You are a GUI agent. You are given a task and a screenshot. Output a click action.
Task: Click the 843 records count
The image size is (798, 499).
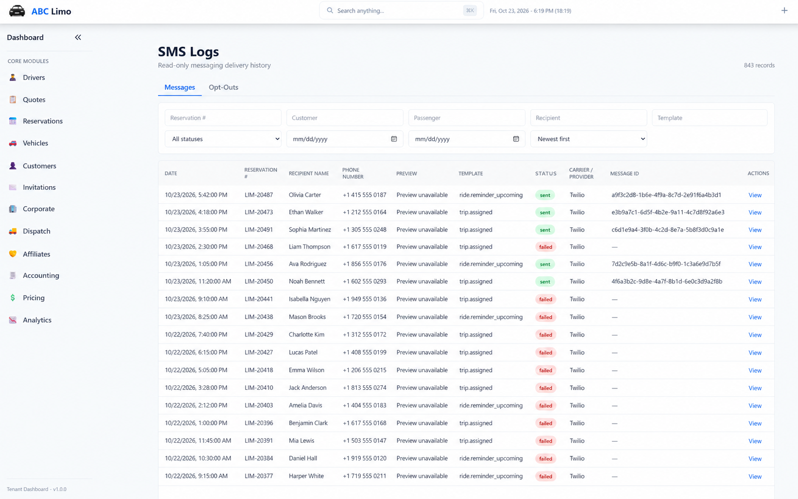[x=759, y=65]
